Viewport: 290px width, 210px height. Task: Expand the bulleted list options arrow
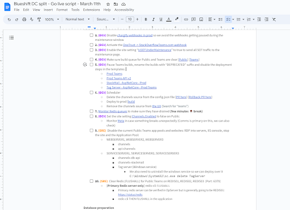coord(244,19)
